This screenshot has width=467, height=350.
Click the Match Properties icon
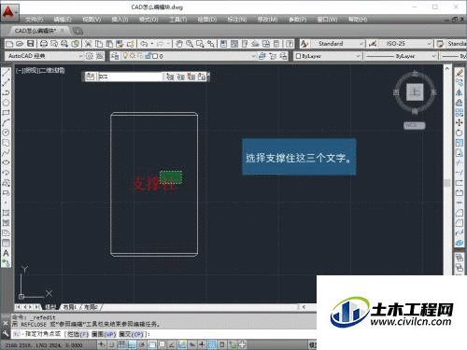(x=120, y=44)
